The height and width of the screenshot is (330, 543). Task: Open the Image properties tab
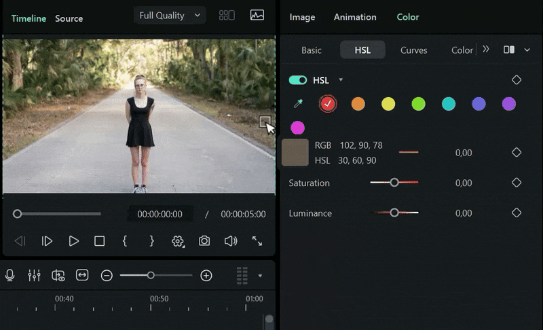point(302,17)
